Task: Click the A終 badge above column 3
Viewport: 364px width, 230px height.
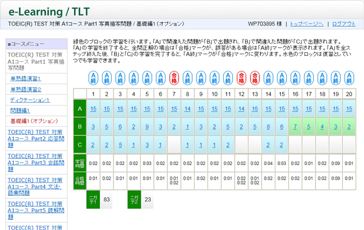Action: coord(120,78)
